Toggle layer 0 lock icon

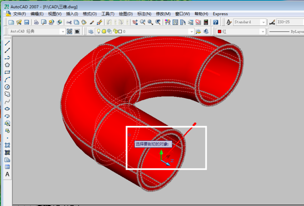115,32
